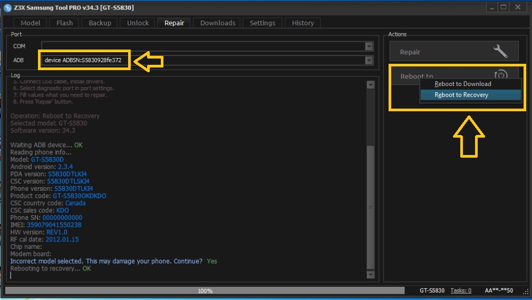532x300 pixels.
Task: Click 'Software version: 34.3' log line
Action: [43, 130]
